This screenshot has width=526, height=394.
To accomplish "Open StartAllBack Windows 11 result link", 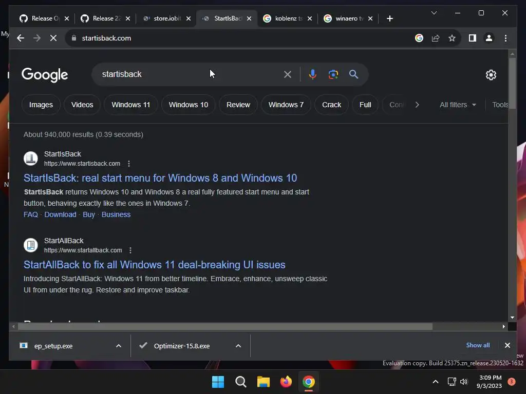I will tap(154, 265).
